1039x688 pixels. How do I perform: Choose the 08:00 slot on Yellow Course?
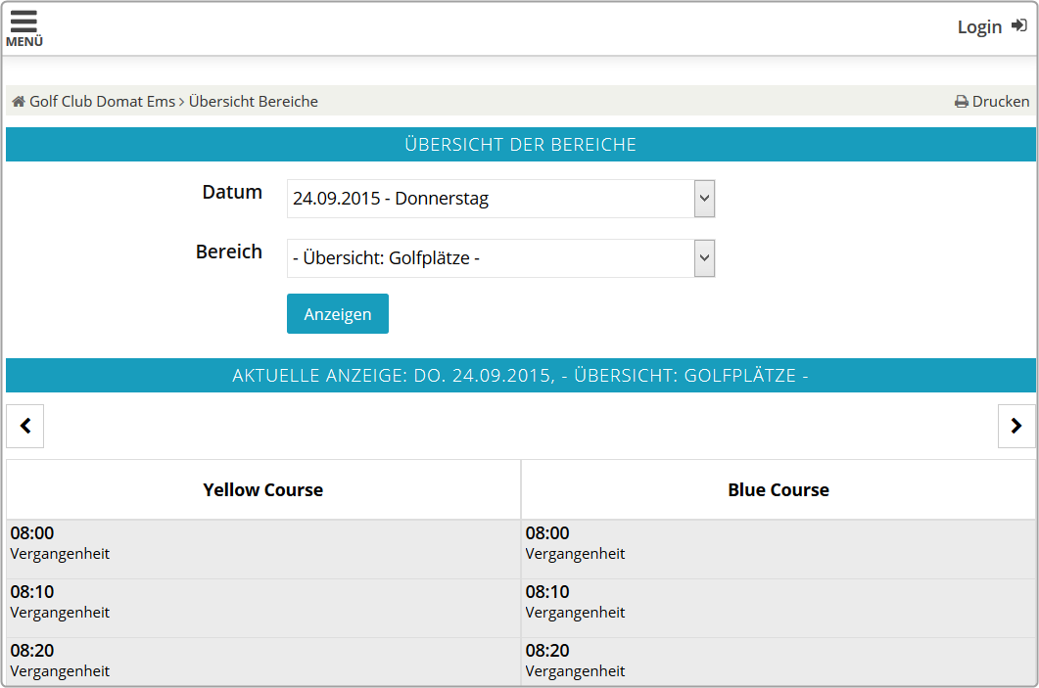pos(263,544)
